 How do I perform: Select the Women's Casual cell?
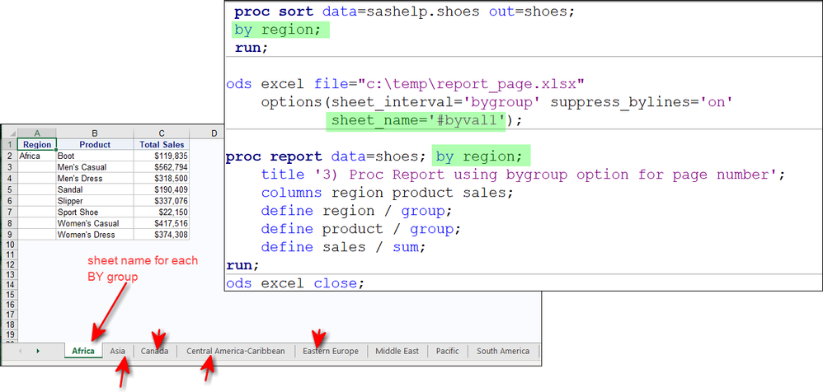click(95, 223)
